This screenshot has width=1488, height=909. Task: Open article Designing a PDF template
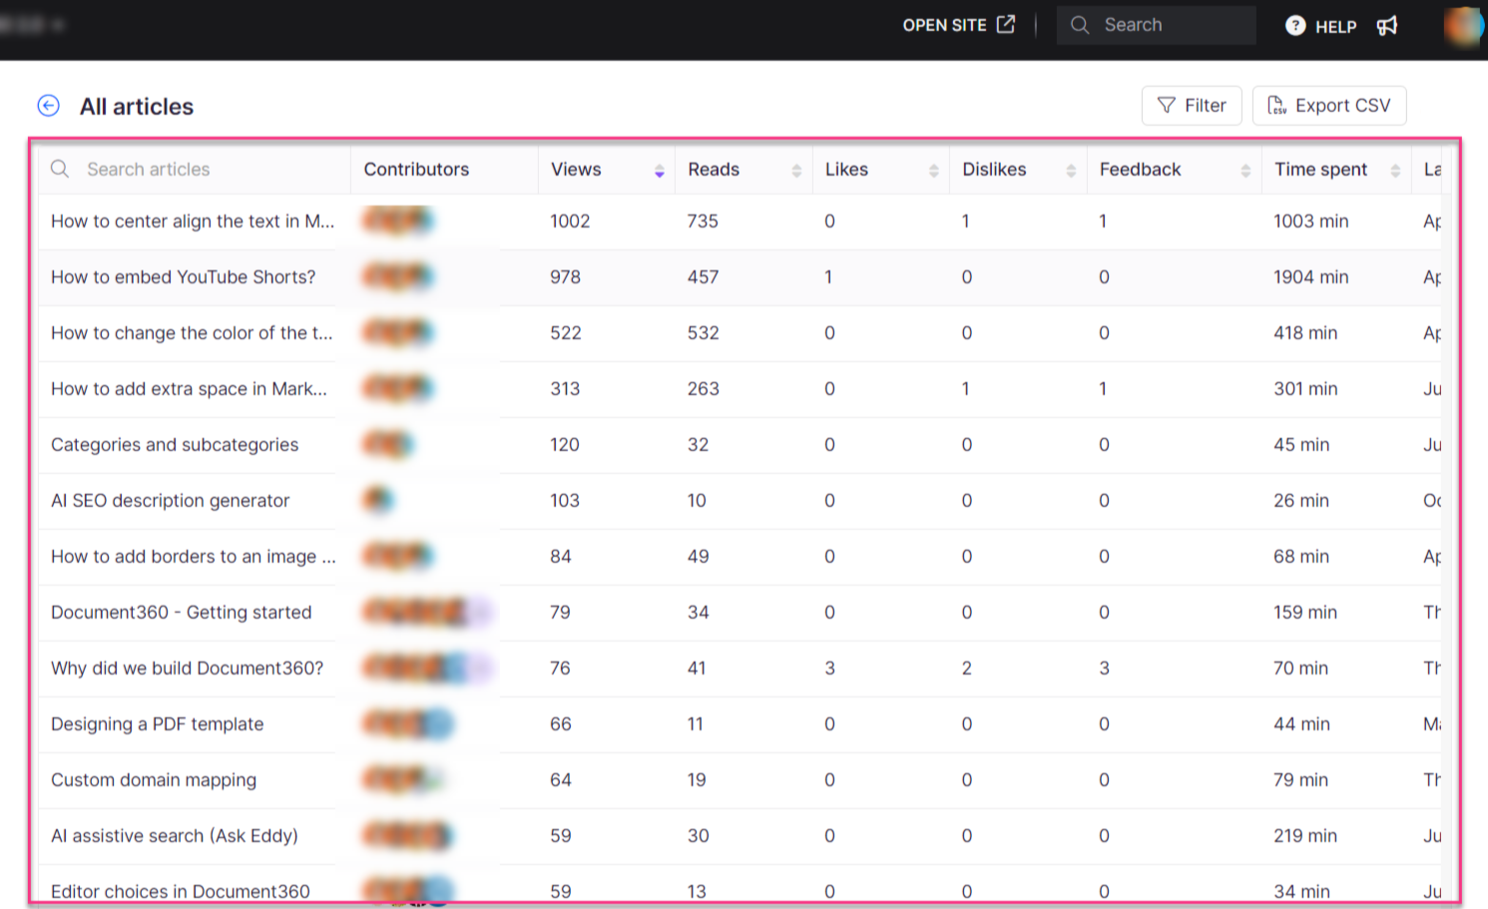pos(157,723)
